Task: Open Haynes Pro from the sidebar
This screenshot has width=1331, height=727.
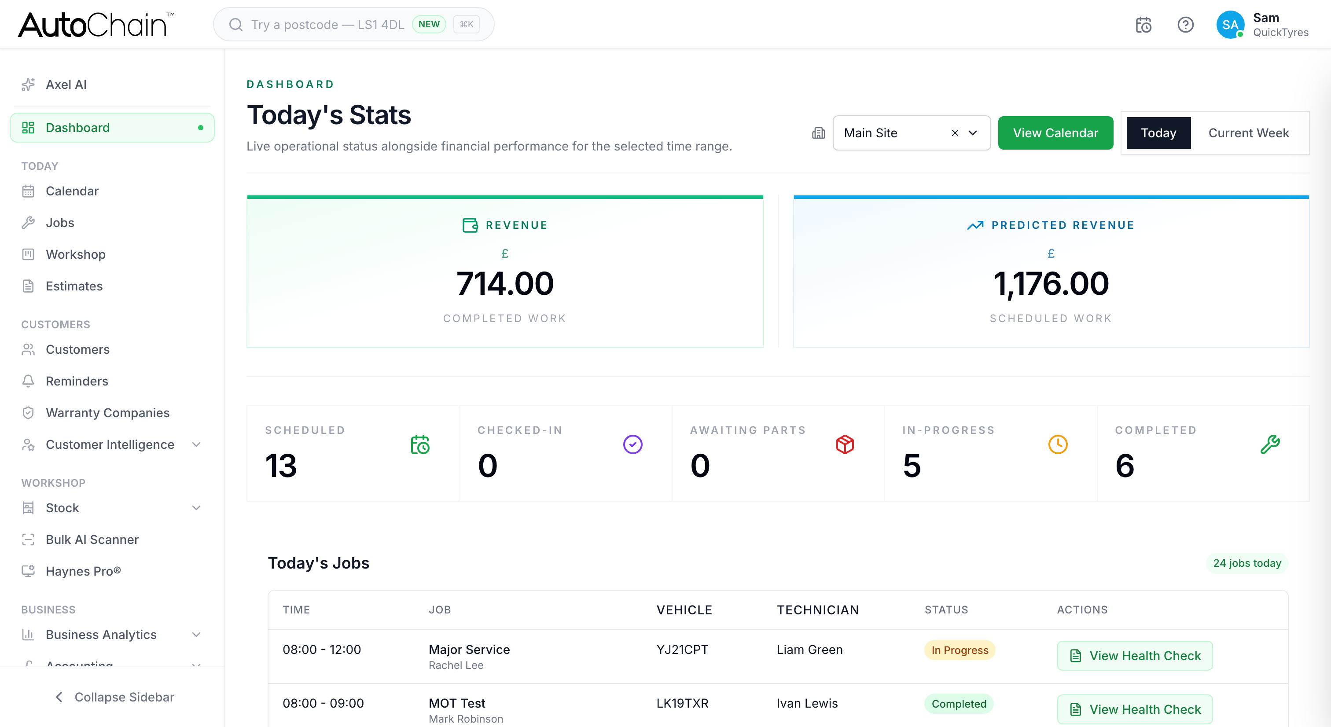Action: 112,571
